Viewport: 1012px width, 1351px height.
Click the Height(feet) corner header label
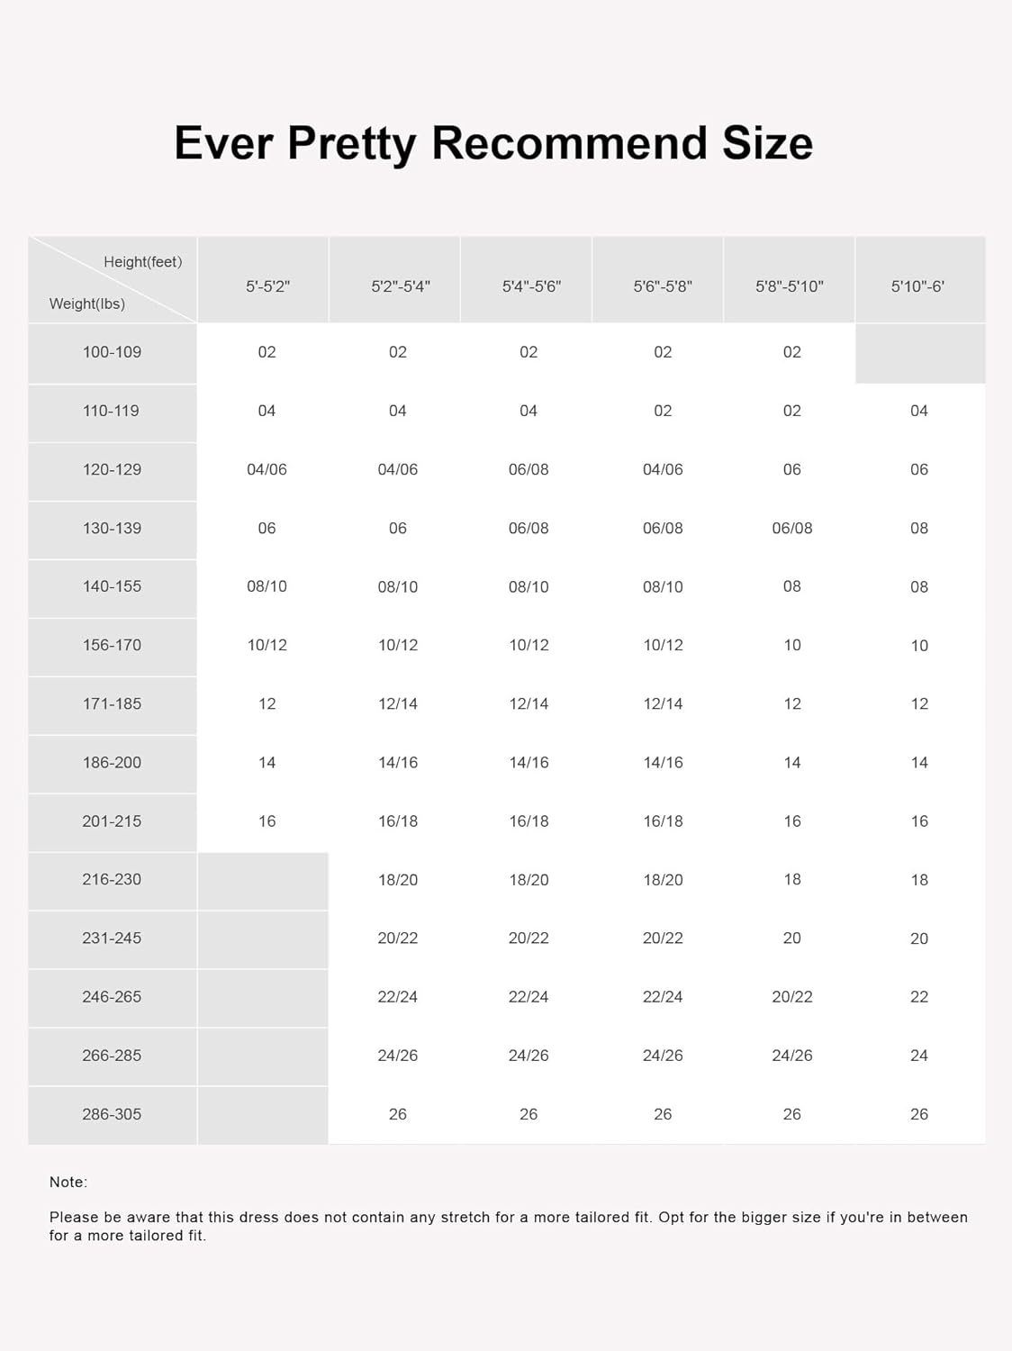point(142,262)
